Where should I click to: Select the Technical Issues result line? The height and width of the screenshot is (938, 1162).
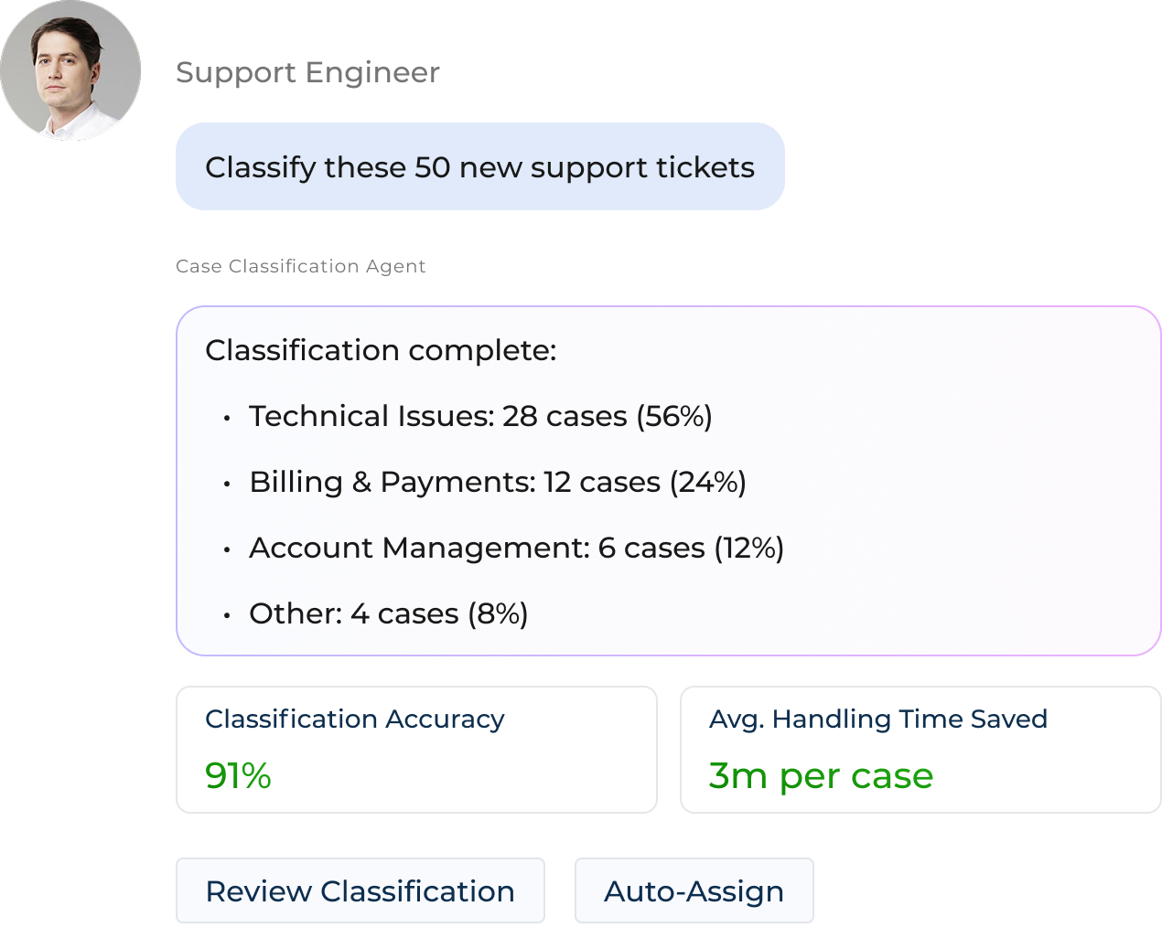480,417
